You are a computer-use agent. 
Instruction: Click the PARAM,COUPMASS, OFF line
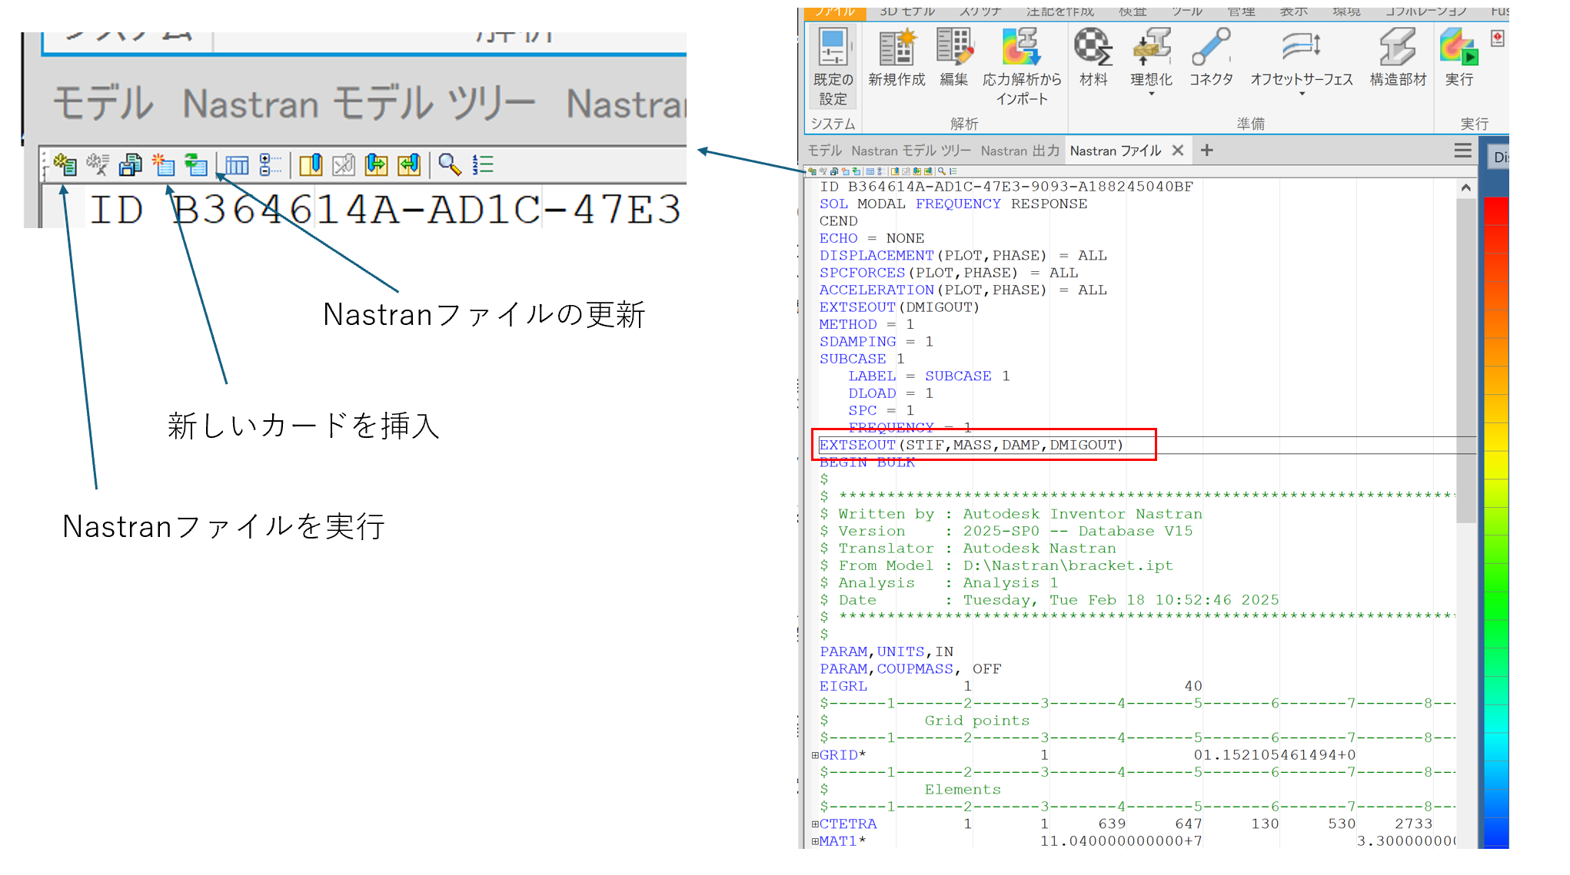(910, 669)
